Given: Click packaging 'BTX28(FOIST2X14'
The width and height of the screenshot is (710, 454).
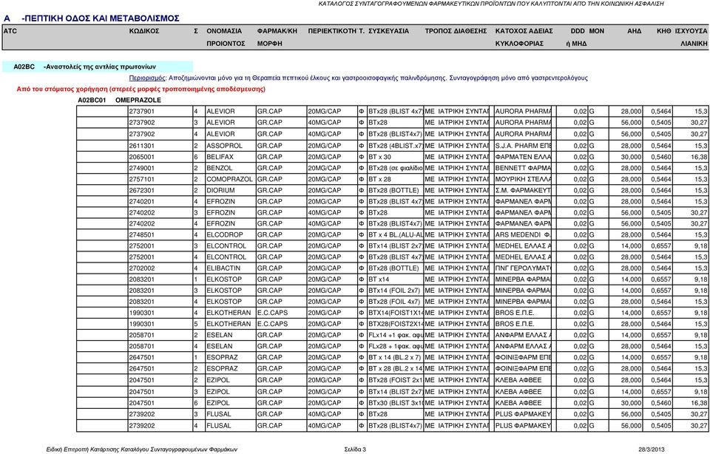Looking at the screenshot, I should click(x=396, y=324).
